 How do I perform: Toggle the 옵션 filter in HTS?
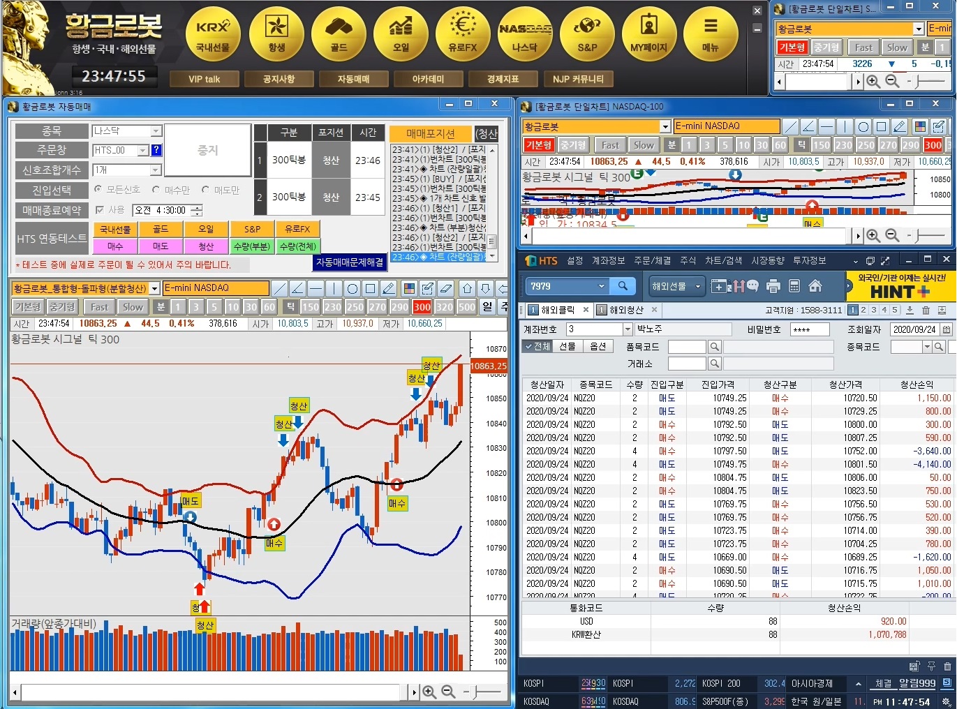click(x=598, y=346)
